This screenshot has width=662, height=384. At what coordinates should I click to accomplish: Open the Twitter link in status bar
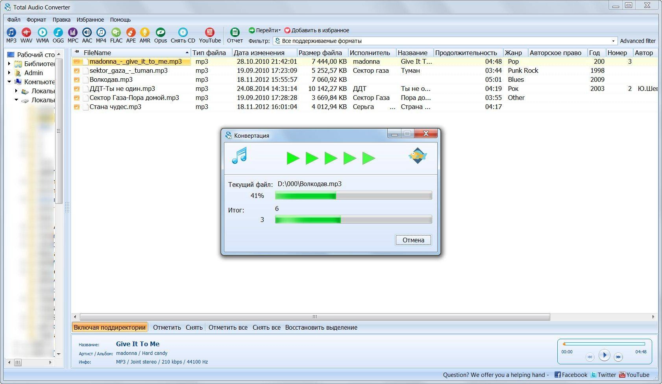[x=603, y=375]
